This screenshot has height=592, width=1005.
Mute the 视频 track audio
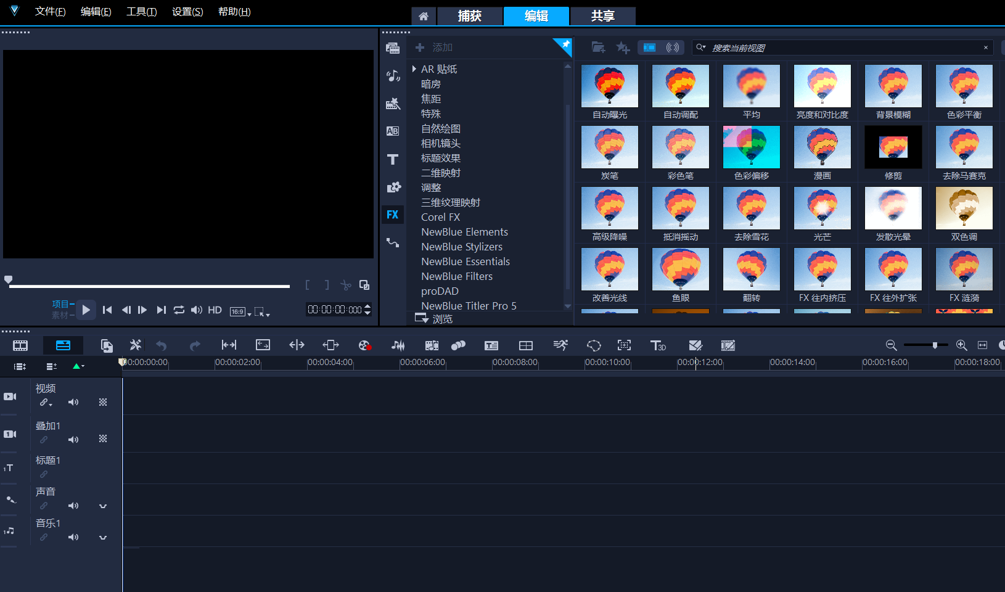click(x=73, y=402)
